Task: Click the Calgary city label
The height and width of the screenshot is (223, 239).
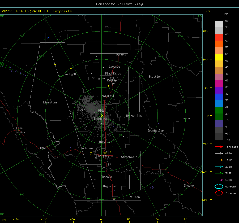Action: pos(104,156)
